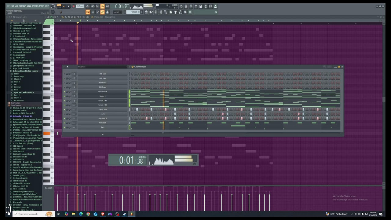The image size is (391, 220).
Task: Mute the Omnisphere channel via its green LED
Action: click(x=64, y=92)
